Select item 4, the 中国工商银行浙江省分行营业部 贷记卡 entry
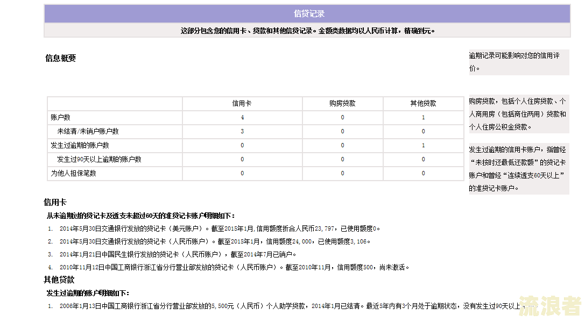Screen dimensions: 585x322 click(x=228, y=268)
